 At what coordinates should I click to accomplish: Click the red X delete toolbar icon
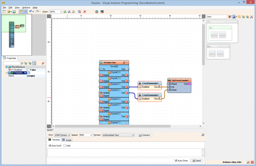[85, 12]
